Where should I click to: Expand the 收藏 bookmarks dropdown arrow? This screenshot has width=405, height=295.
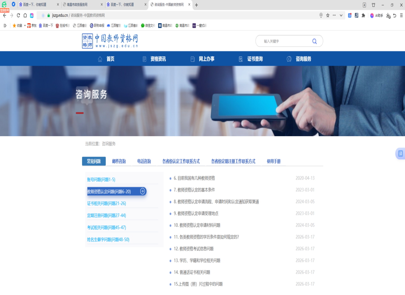coord(25,26)
